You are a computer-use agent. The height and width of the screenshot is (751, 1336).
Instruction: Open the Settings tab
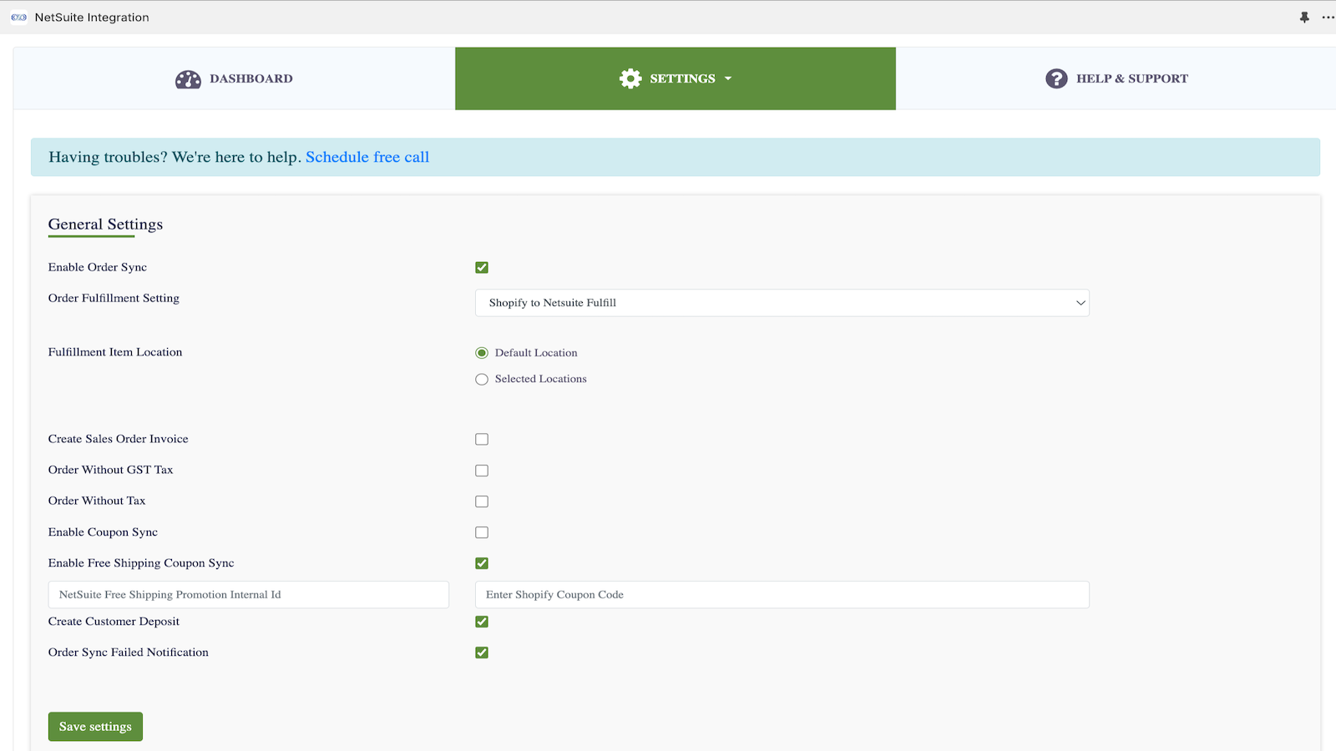tap(676, 78)
